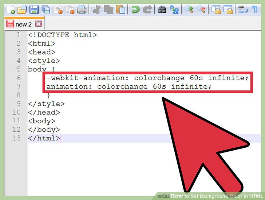This screenshot has height=200, width=265.
Task: Close all documents with the Close All icon
Action: point(70,9)
